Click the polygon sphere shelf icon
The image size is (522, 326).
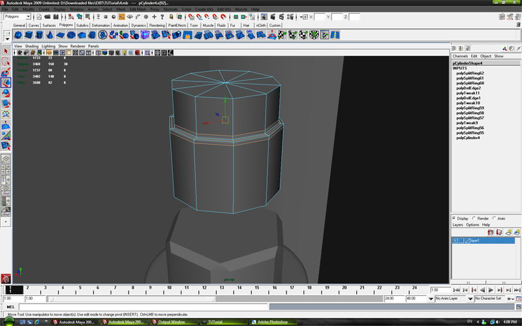[x=18, y=35]
